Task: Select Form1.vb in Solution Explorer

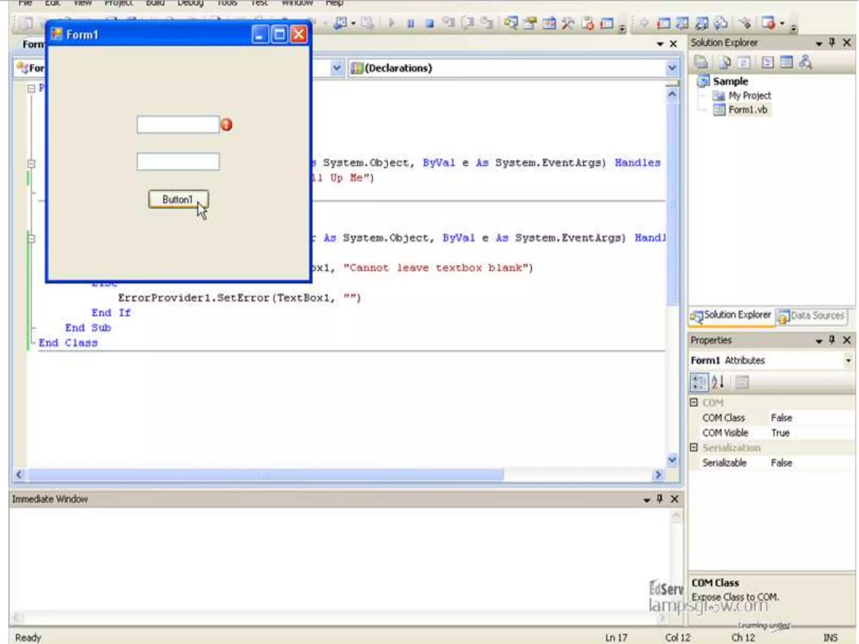Action: 747,110
